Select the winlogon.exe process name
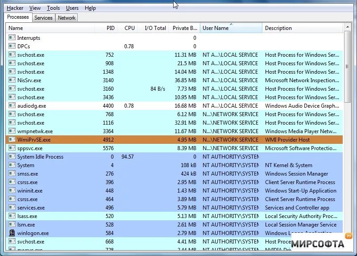The height and width of the screenshot is (256, 357). (x=33, y=233)
